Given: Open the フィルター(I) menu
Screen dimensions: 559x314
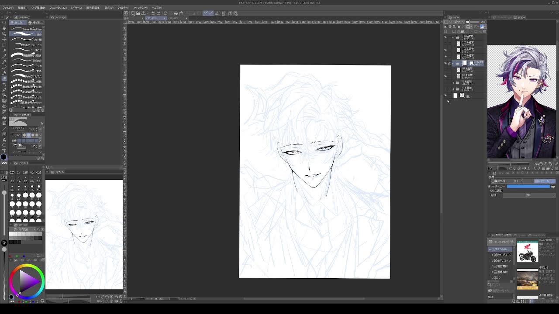Looking at the screenshot, I should pos(124,8).
